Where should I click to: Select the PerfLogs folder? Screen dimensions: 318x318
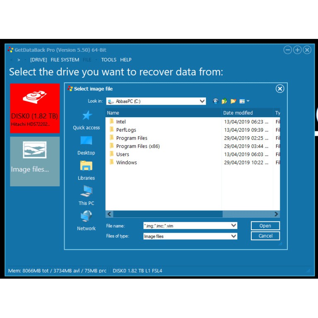click(x=126, y=130)
